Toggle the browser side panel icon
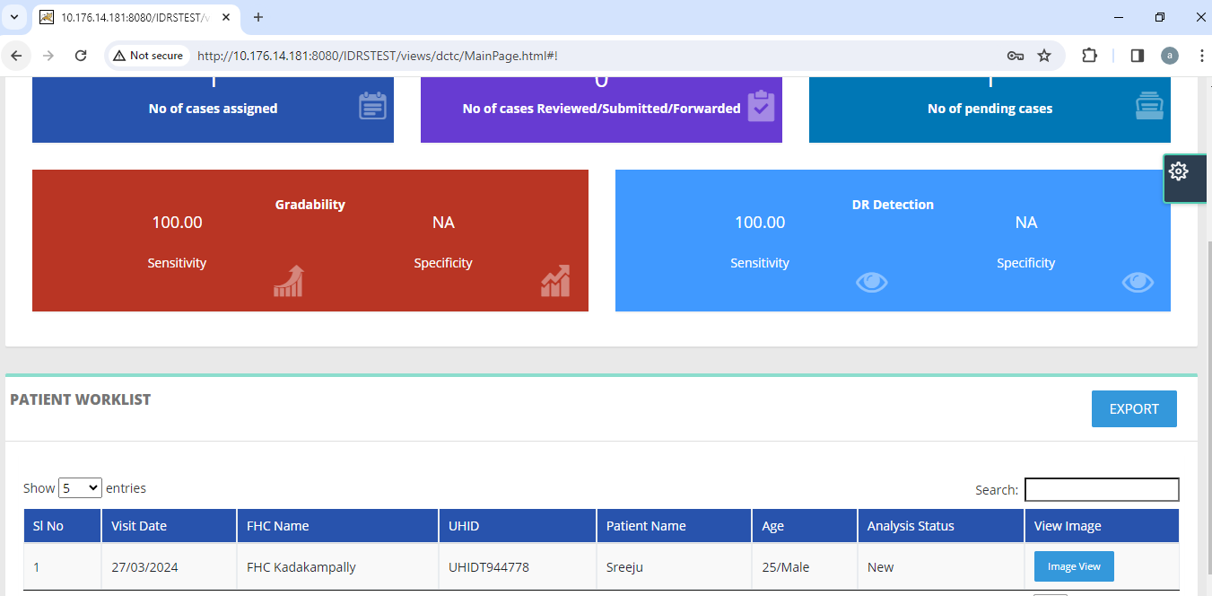 point(1137,56)
